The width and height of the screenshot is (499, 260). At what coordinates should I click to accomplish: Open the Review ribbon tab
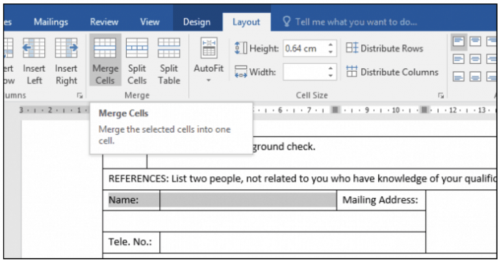(x=104, y=22)
